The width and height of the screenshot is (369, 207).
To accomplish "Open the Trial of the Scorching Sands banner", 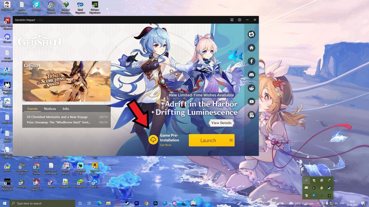I will pos(66,81).
